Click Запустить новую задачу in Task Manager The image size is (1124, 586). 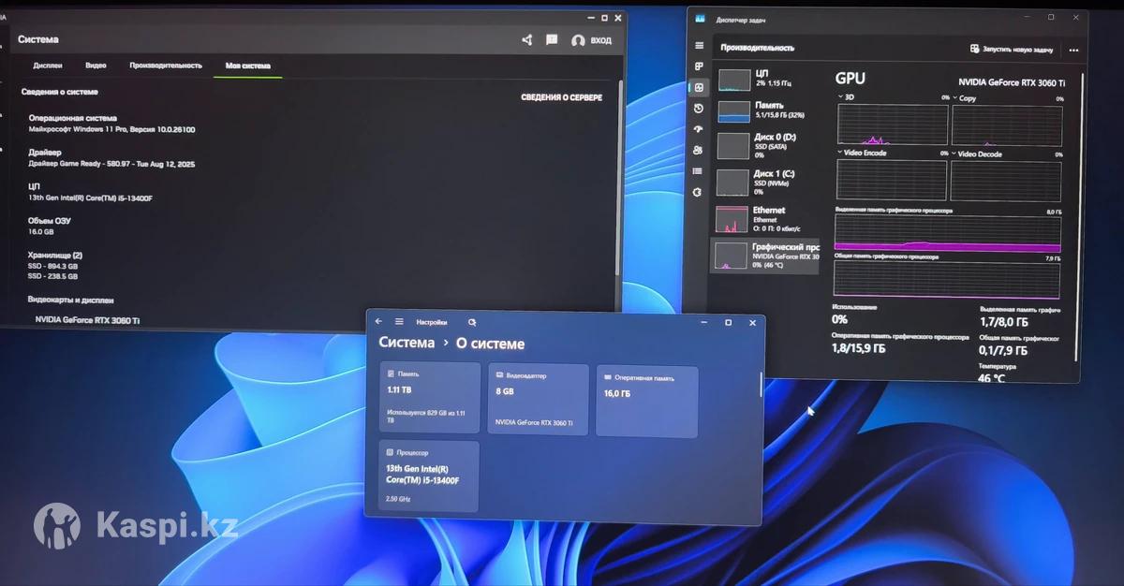pyautogui.click(x=1012, y=49)
